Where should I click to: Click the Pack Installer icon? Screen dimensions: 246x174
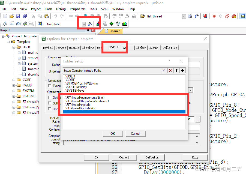tap(125, 24)
